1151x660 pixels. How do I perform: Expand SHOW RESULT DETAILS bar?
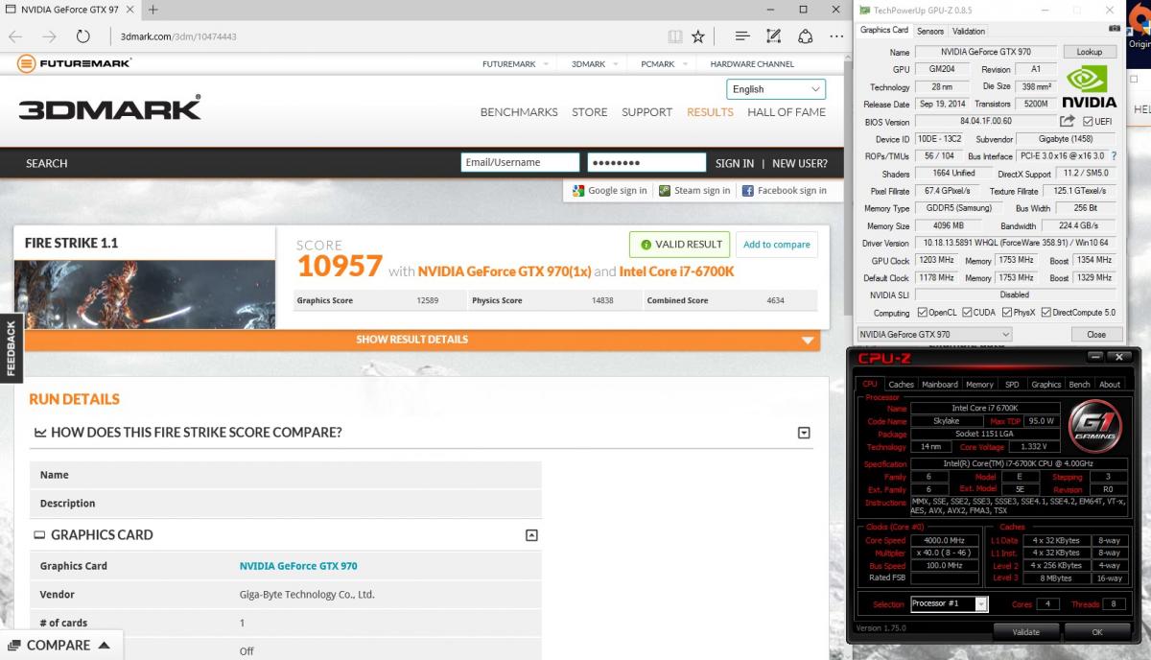pyautogui.click(x=422, y=340)
